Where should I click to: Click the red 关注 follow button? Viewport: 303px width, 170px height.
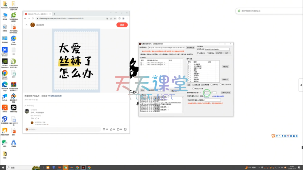122,25
